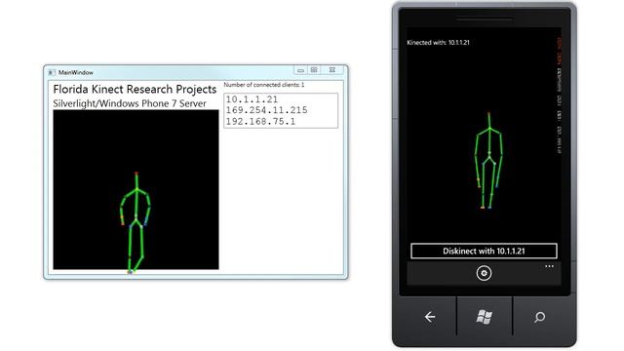This screenshot has height=351, width=624.
Task: Select the 169.254.11.215 address entry
Action: click(266, 110)
